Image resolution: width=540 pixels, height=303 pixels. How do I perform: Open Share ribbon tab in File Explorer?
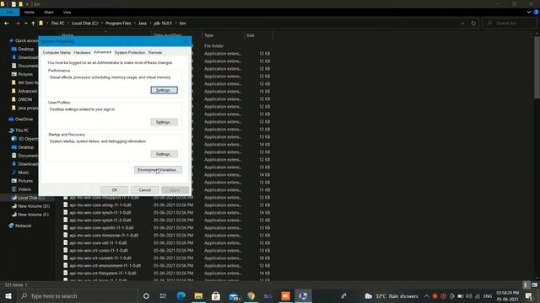pyautogui.click(x=49, y=12)
